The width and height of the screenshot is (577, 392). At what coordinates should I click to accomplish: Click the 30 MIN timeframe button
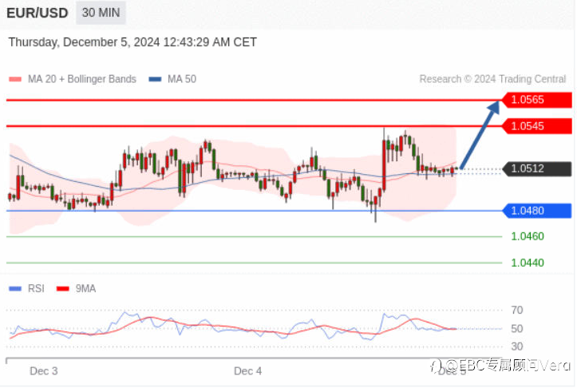pyautogui.click(x=101, y=13)
